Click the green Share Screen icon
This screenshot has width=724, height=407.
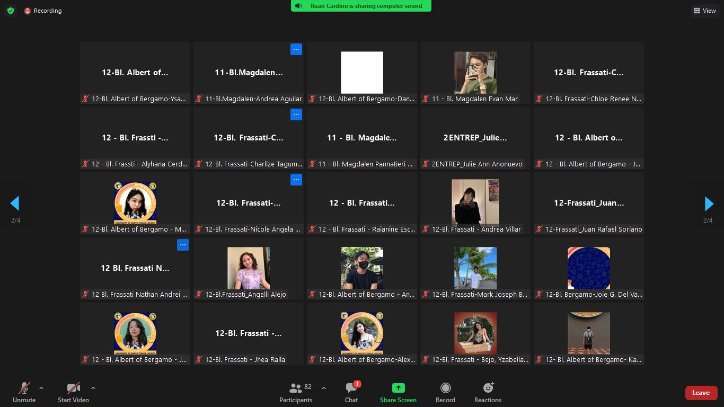click(x=398, y=388)
